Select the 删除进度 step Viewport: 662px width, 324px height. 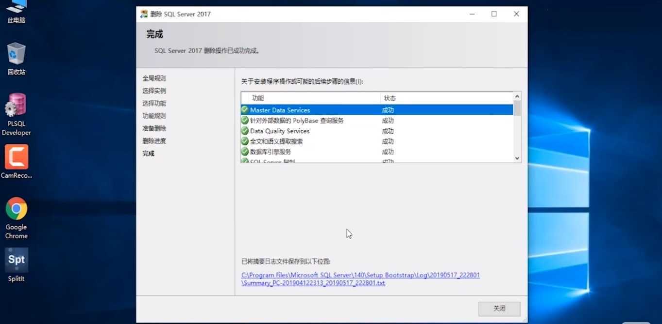click(154, 141)
